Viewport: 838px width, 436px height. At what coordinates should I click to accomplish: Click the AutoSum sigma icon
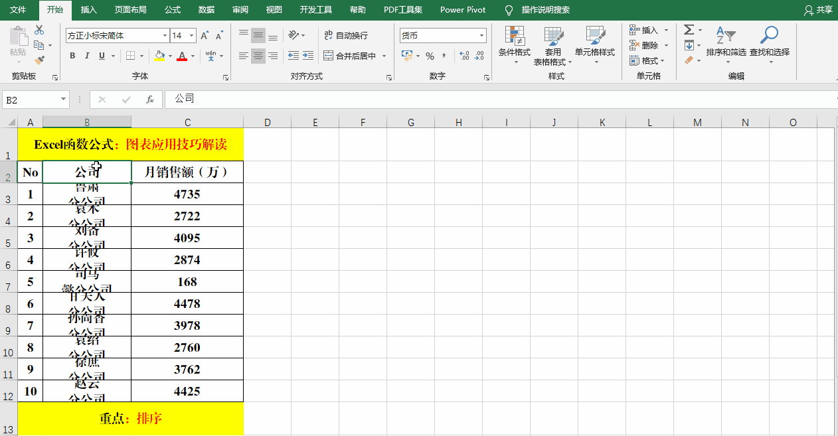(689, 30)
